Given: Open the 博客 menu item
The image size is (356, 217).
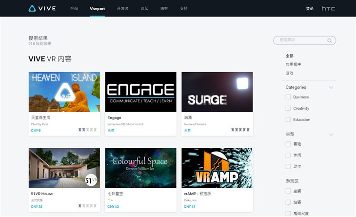Looking at the screenshot, I should click(x=164, y=8).
